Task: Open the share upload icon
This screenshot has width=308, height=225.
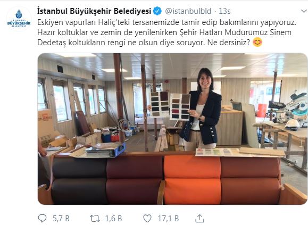Action: point(200,218)
